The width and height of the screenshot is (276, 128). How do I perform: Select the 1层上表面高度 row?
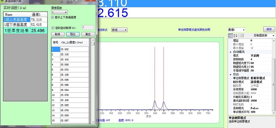click(26, 20)
